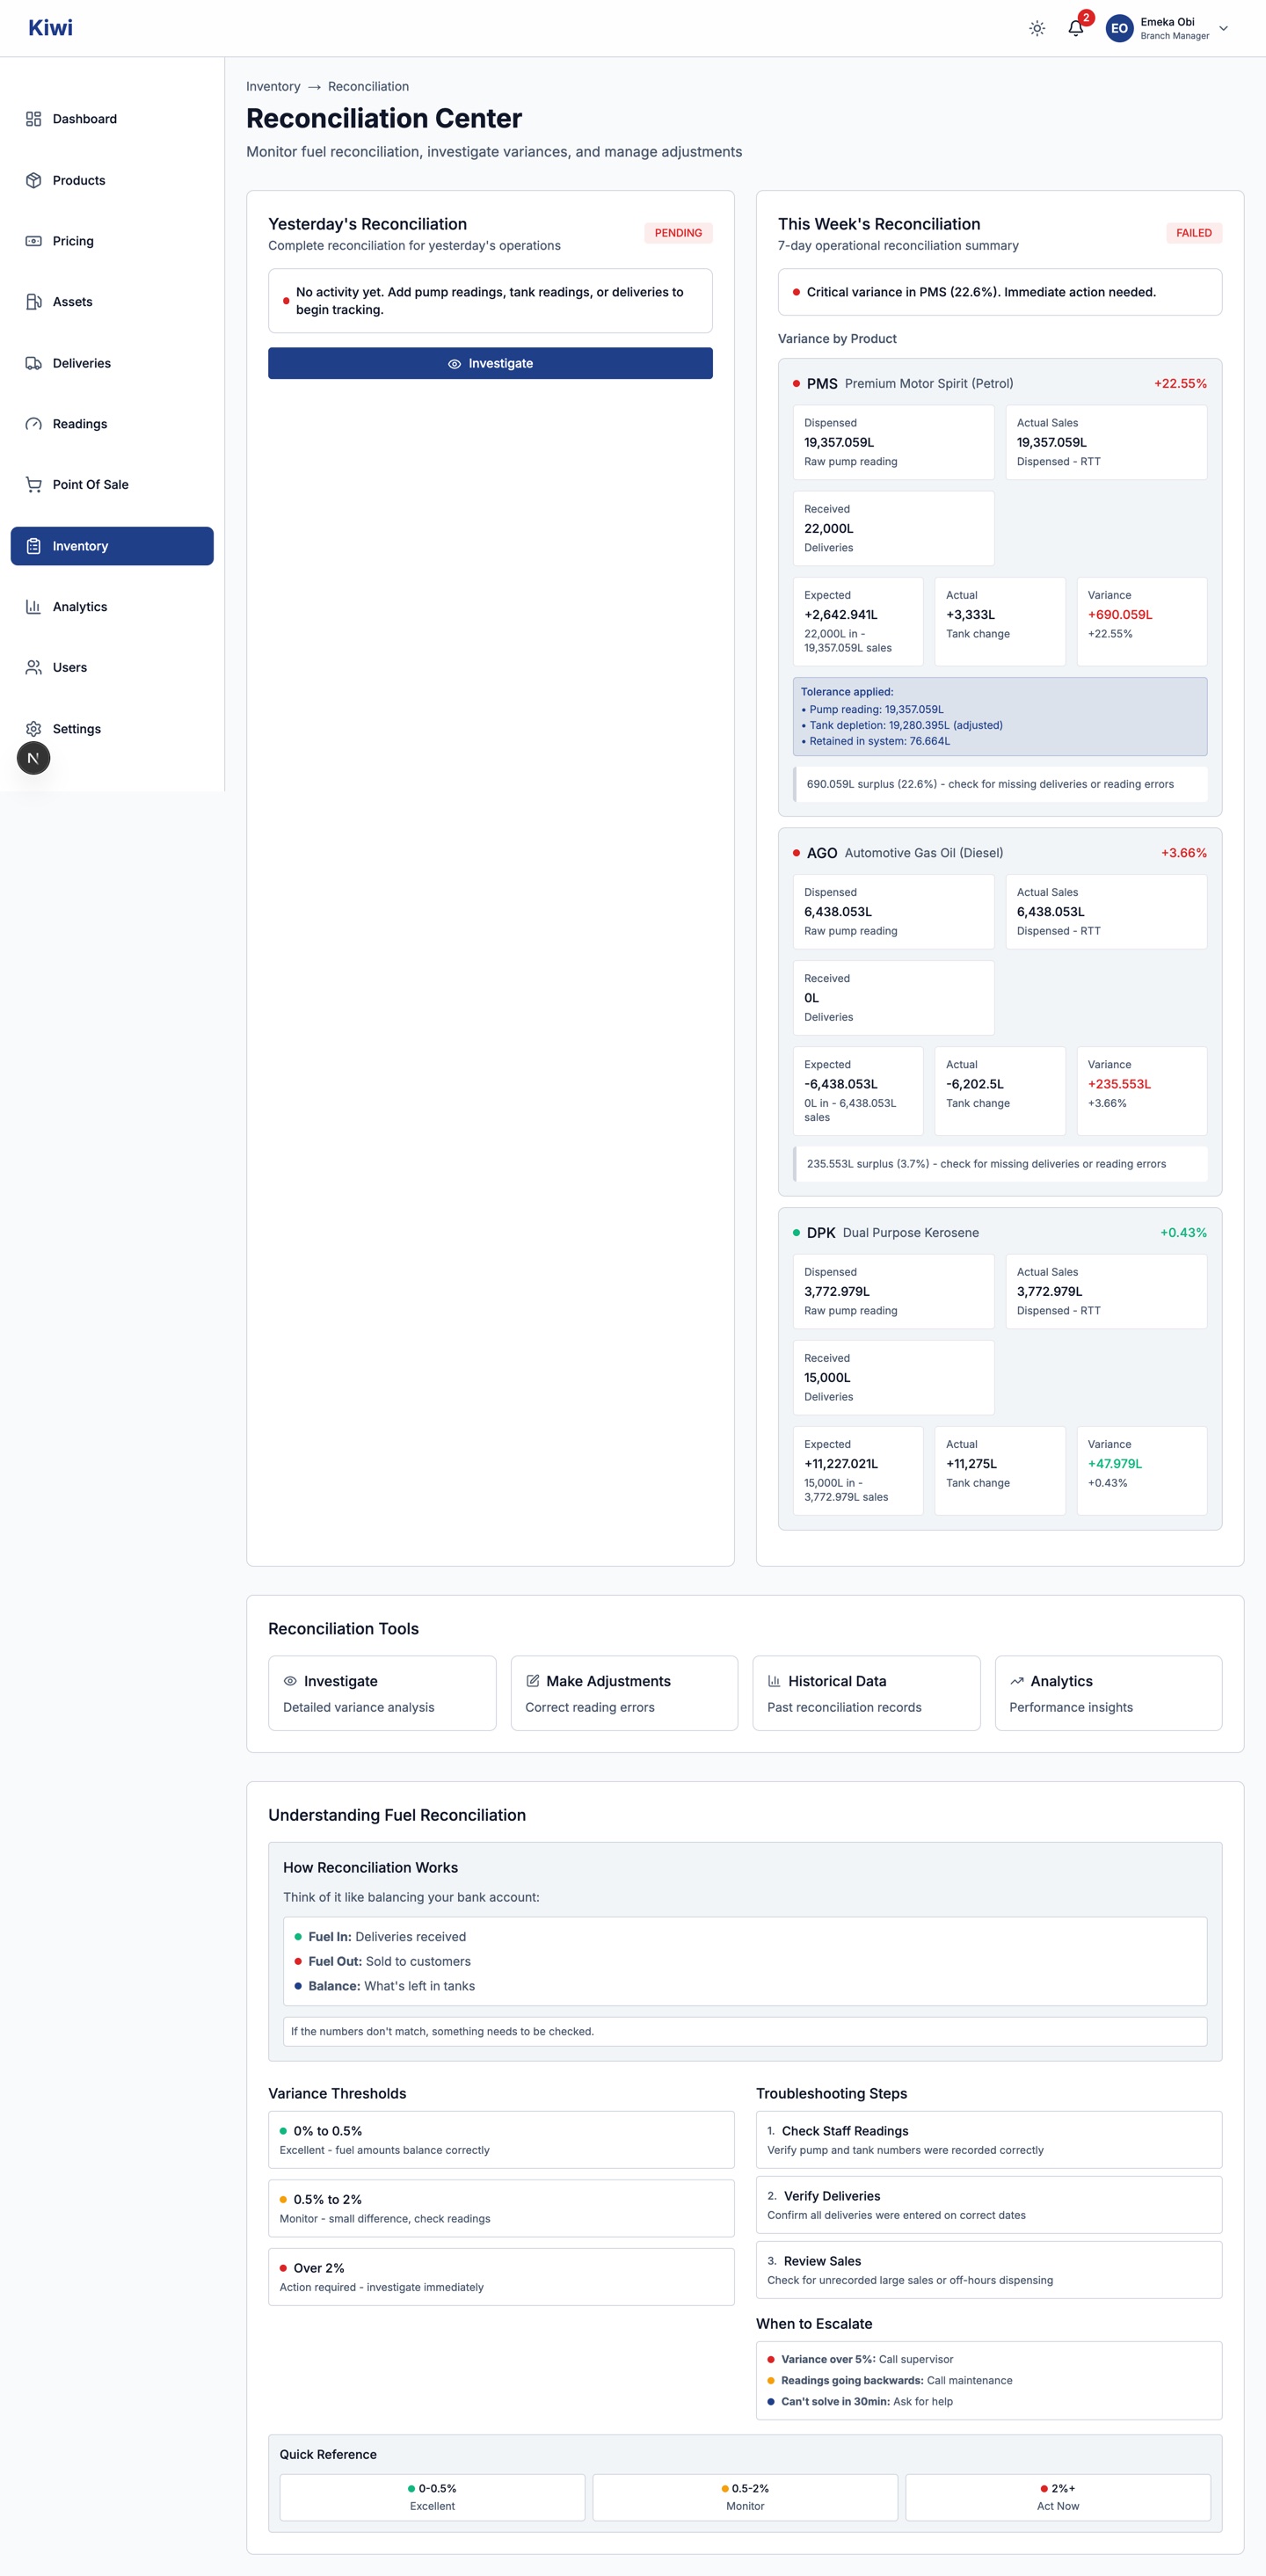
Task: Click the Products box icon
Action: click(x=33, y=180)
